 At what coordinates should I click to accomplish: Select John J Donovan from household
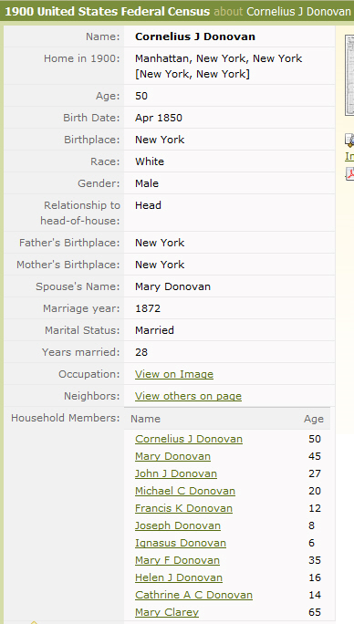point(176,473)
